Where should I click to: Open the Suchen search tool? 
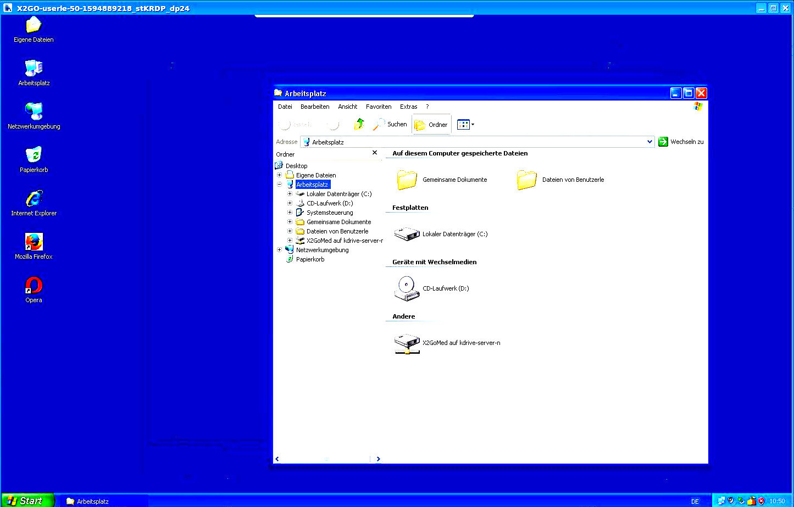(x=390, y=124)
